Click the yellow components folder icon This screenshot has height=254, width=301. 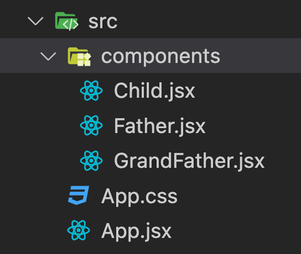(80, 57)
